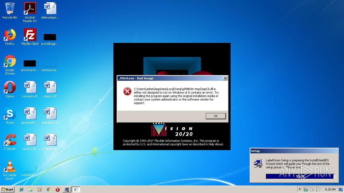This screenshot has width=344, height=193.
Task: Click the LabelVision Setup preparing message
Action: click(x=298, y=164)
